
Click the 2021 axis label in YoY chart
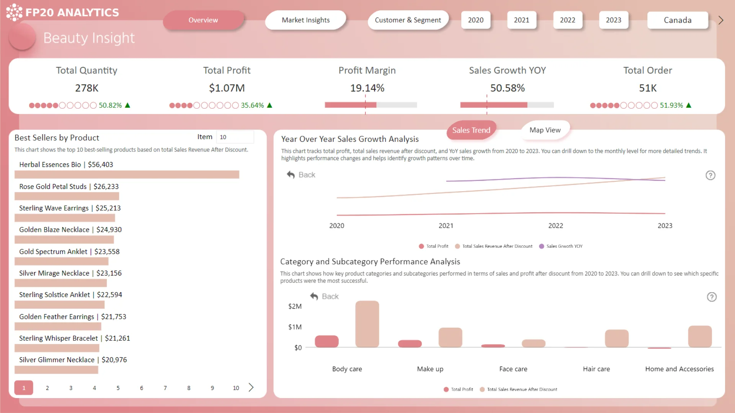coord(446,226)
